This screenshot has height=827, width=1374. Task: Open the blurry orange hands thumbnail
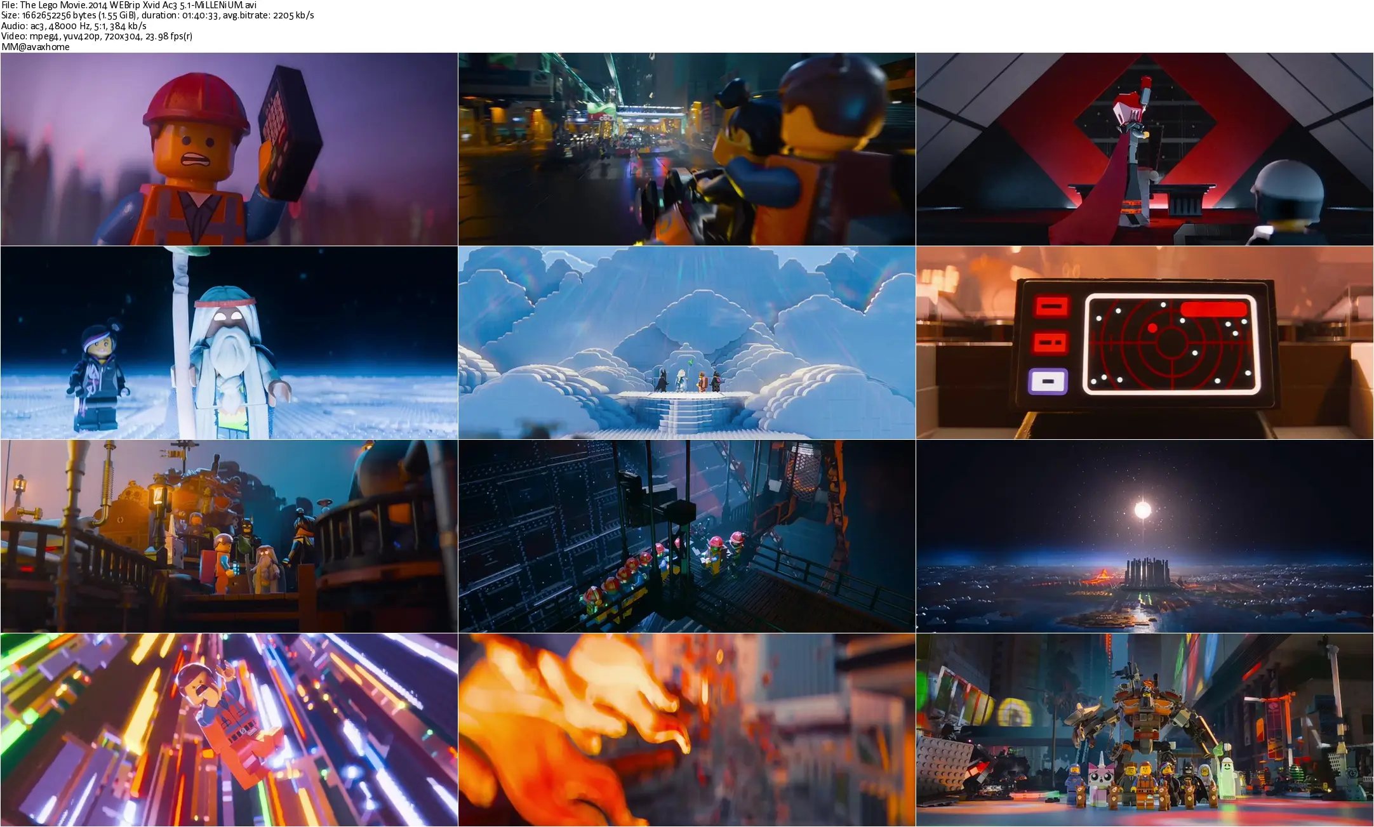click(x=686, y=730)
